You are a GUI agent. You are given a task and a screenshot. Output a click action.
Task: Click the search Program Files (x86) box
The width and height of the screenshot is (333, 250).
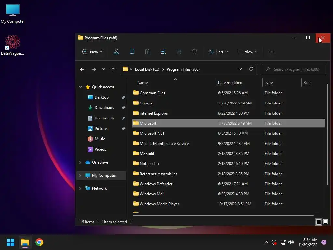(294, 69)
